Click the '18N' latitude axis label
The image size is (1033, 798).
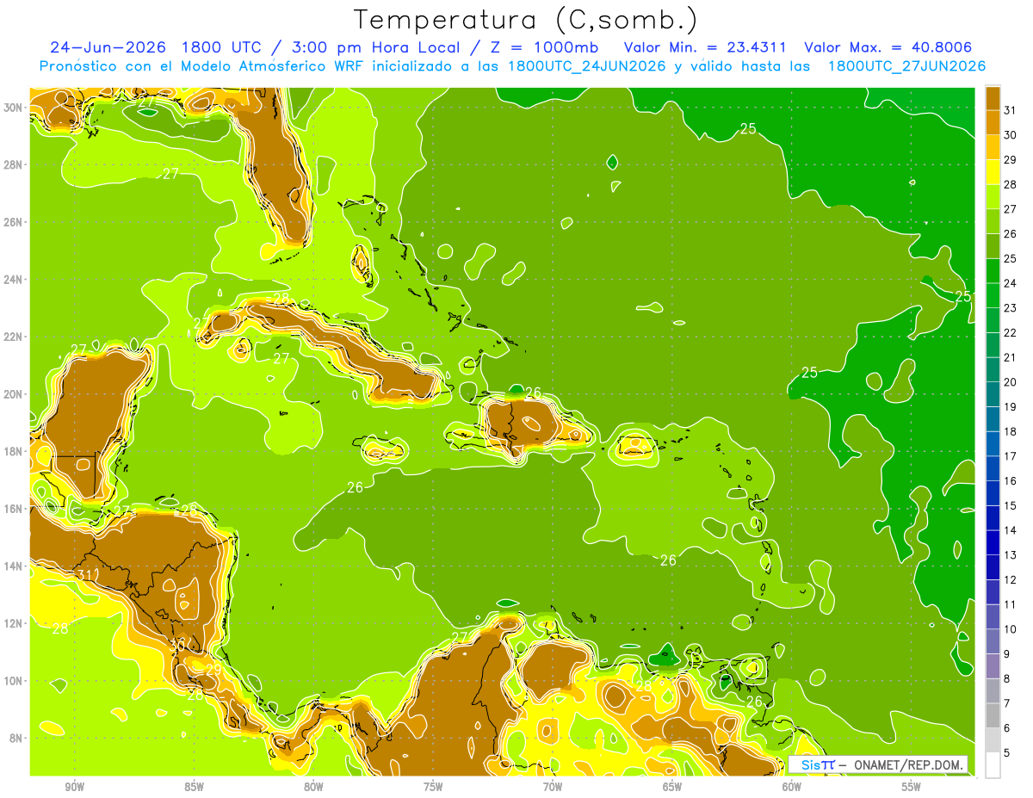tap(15, 451)
